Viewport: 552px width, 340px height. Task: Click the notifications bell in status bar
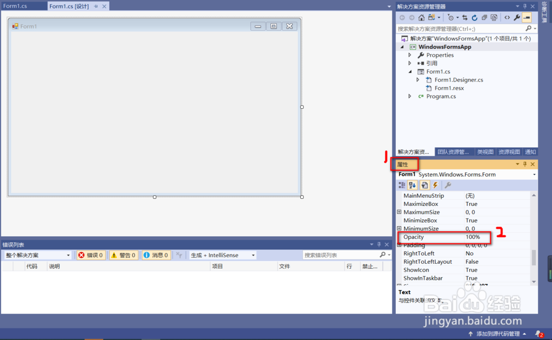pos(539,334)
